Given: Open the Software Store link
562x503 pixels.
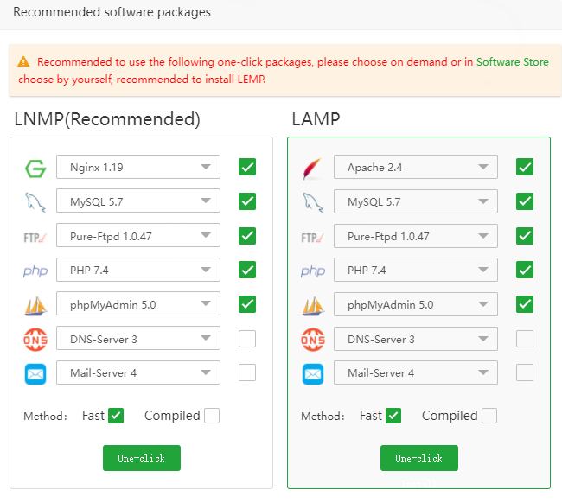Looking at the screenshot, I should click(512, 62).
